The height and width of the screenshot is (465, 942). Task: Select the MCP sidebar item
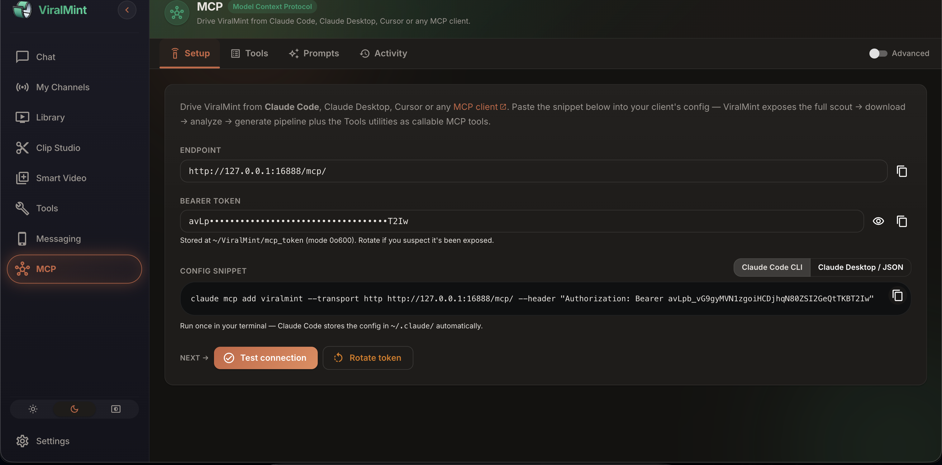(74, 269)
